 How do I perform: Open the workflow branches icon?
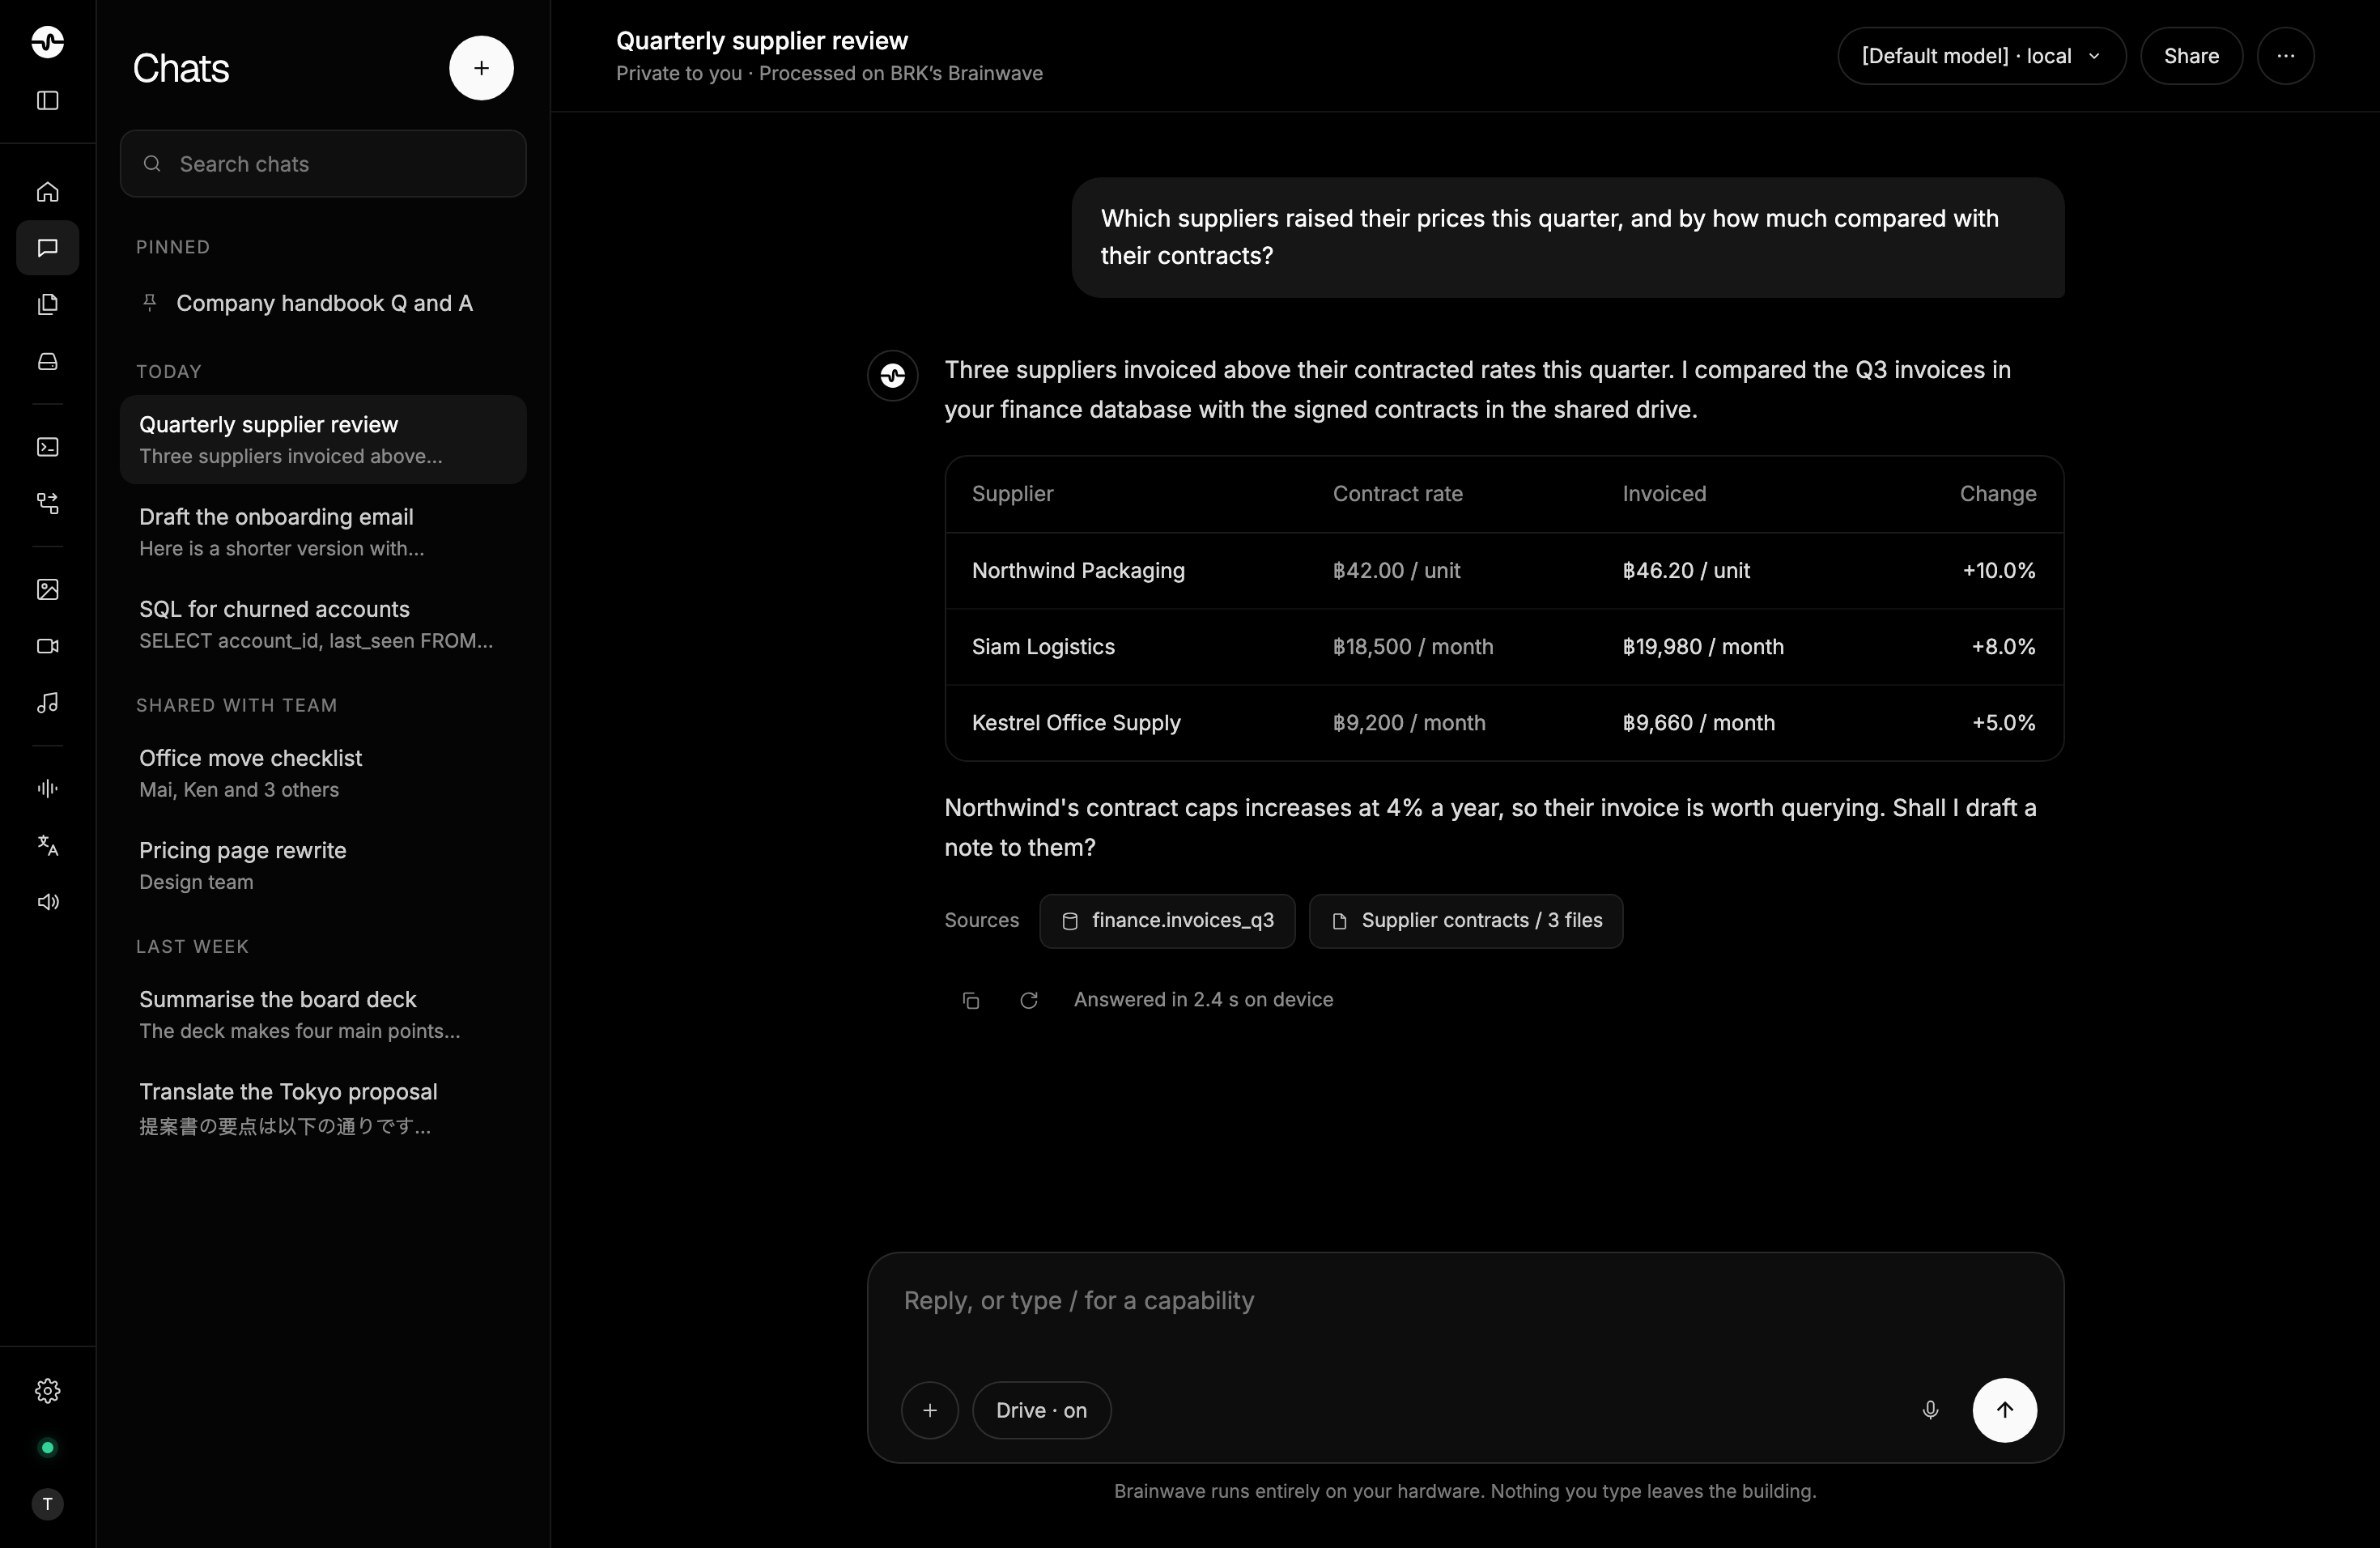[x=47, y=503]
